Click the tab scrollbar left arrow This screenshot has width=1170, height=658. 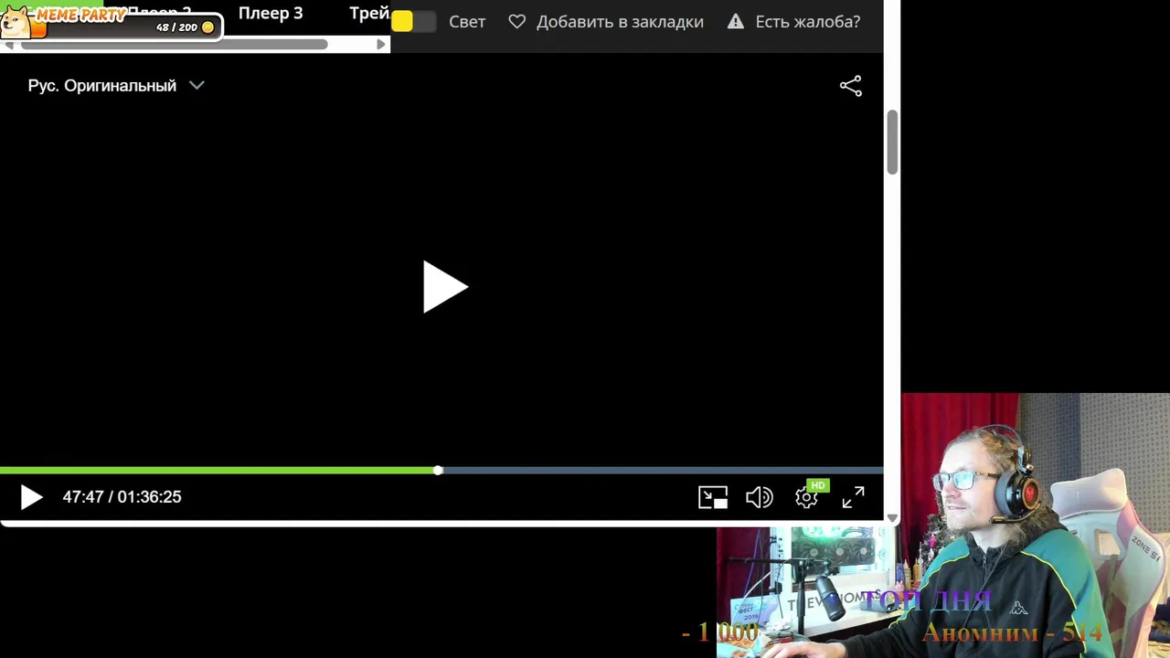(x=8, y=44)
